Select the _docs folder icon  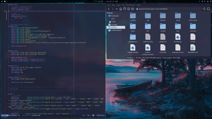tap(133, 26)
